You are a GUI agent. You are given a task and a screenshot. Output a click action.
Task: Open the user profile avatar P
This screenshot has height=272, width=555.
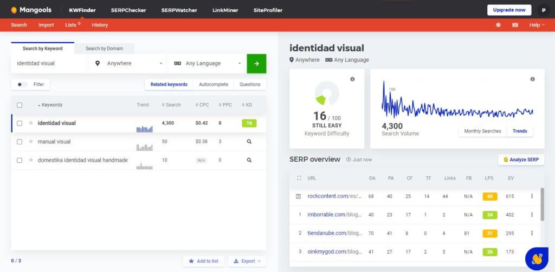[543, 10]
